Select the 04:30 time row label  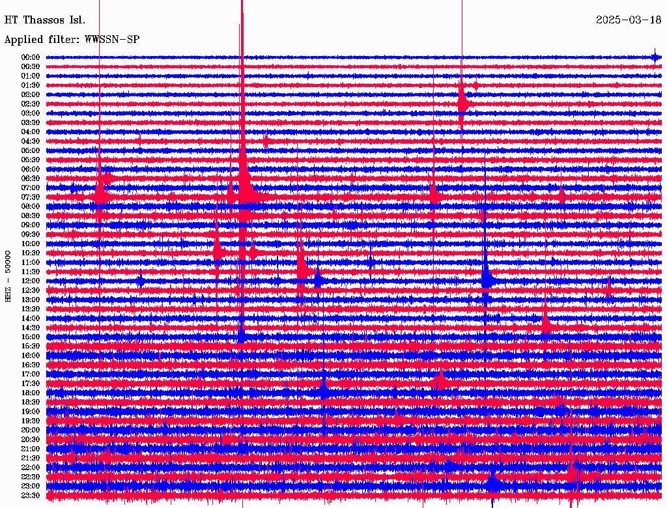(x=31, y=141)
